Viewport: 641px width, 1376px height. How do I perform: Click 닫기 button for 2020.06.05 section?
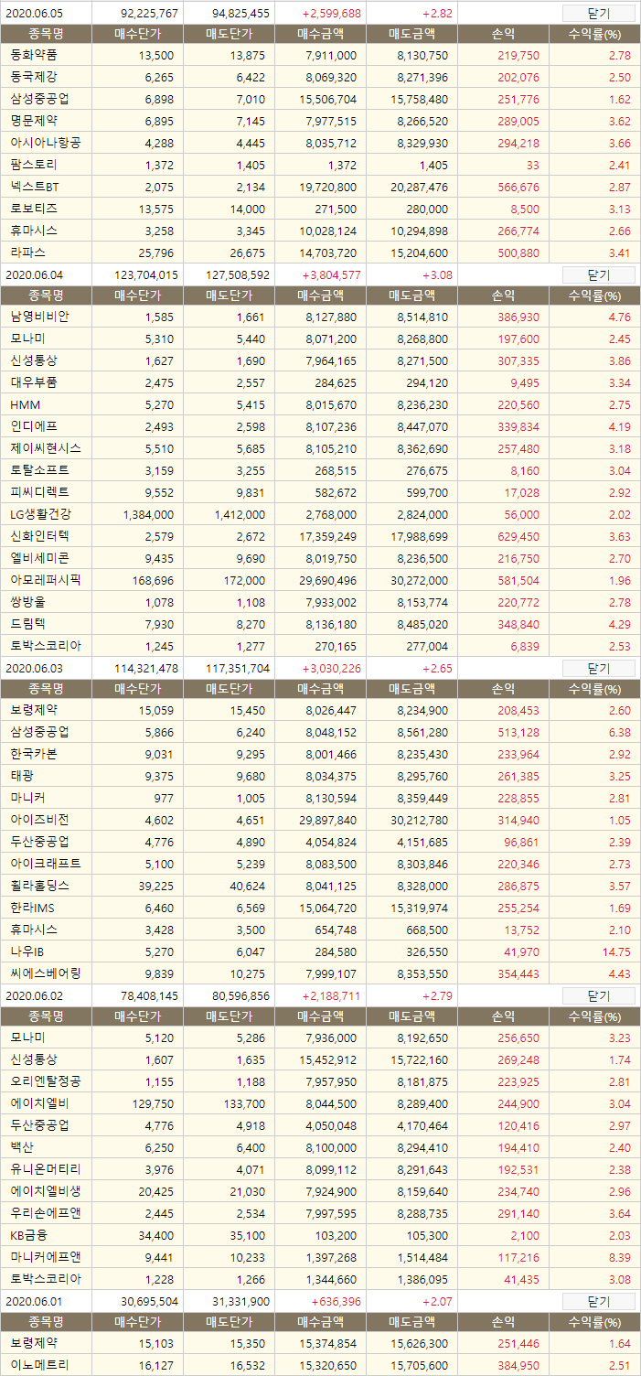598,13
